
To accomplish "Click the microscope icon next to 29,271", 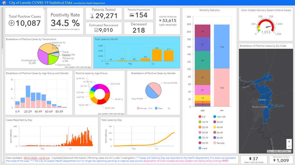I will point(92,16).
